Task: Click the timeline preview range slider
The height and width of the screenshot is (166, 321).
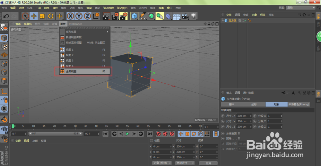Action: (55, 134)
